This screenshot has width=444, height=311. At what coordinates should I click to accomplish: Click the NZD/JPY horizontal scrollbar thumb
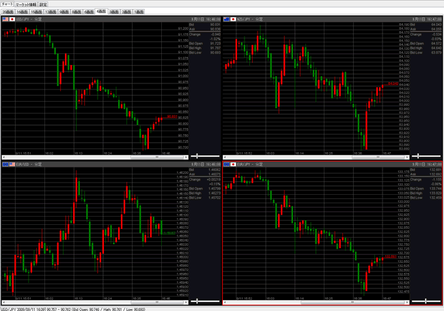378,157
